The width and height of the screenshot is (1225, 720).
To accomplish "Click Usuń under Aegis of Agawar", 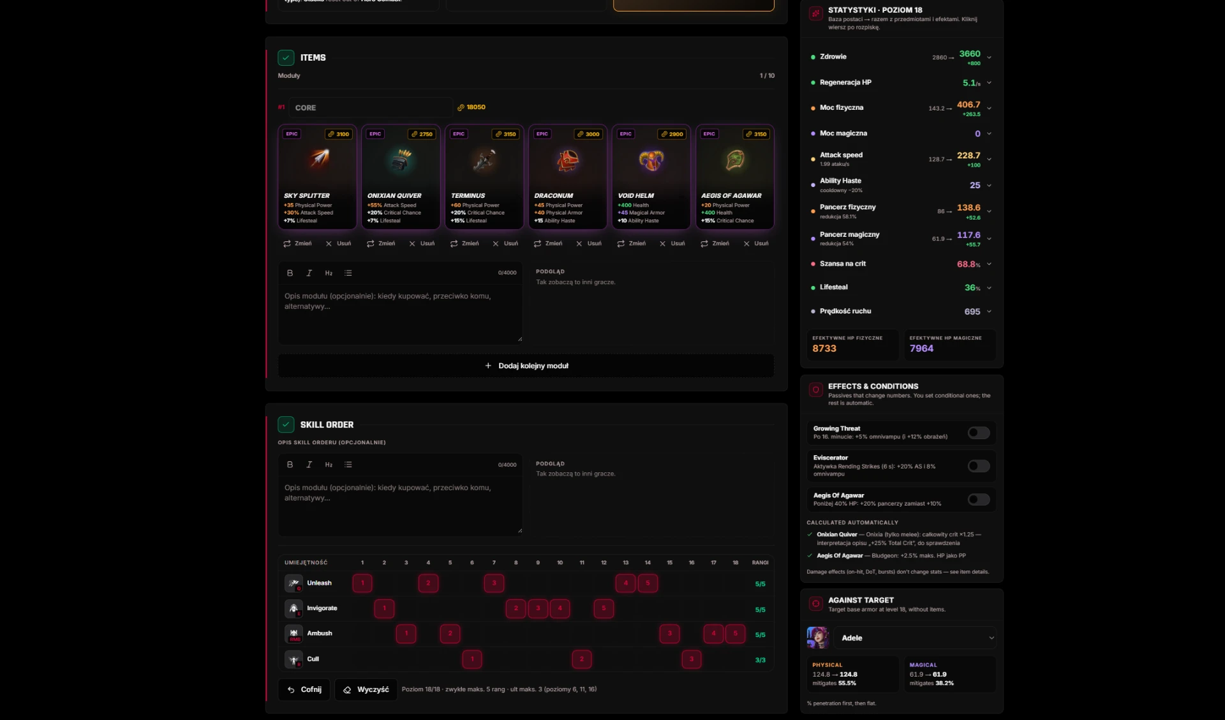I will pos(756,243).
